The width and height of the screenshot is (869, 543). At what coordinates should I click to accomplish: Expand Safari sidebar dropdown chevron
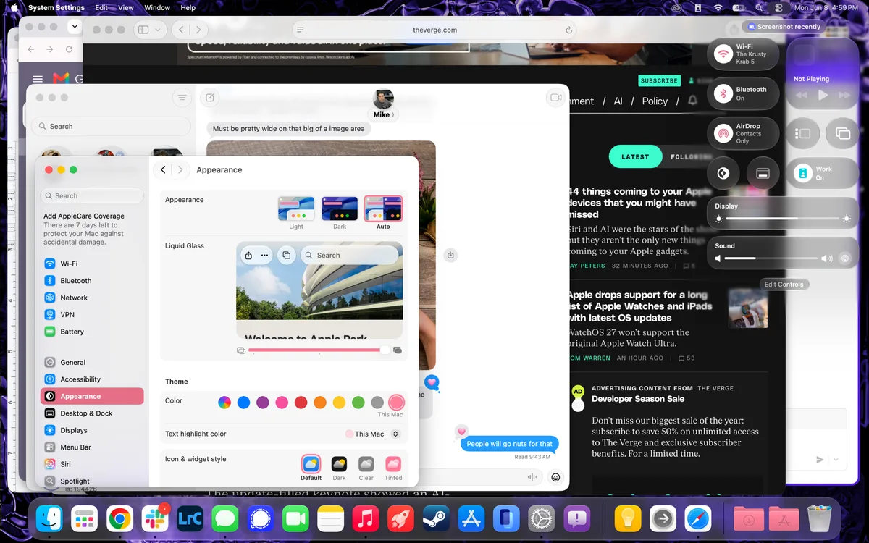(158, 30)
